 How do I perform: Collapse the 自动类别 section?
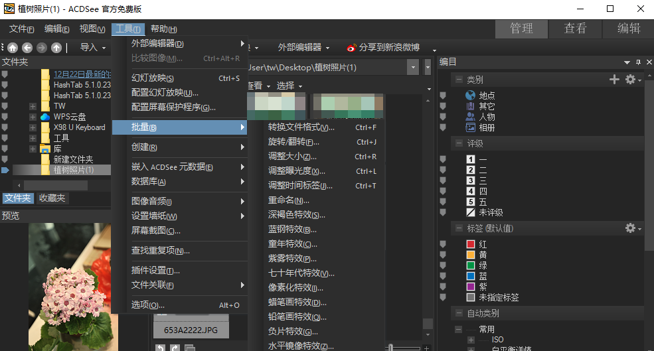[x=459, y=313]
